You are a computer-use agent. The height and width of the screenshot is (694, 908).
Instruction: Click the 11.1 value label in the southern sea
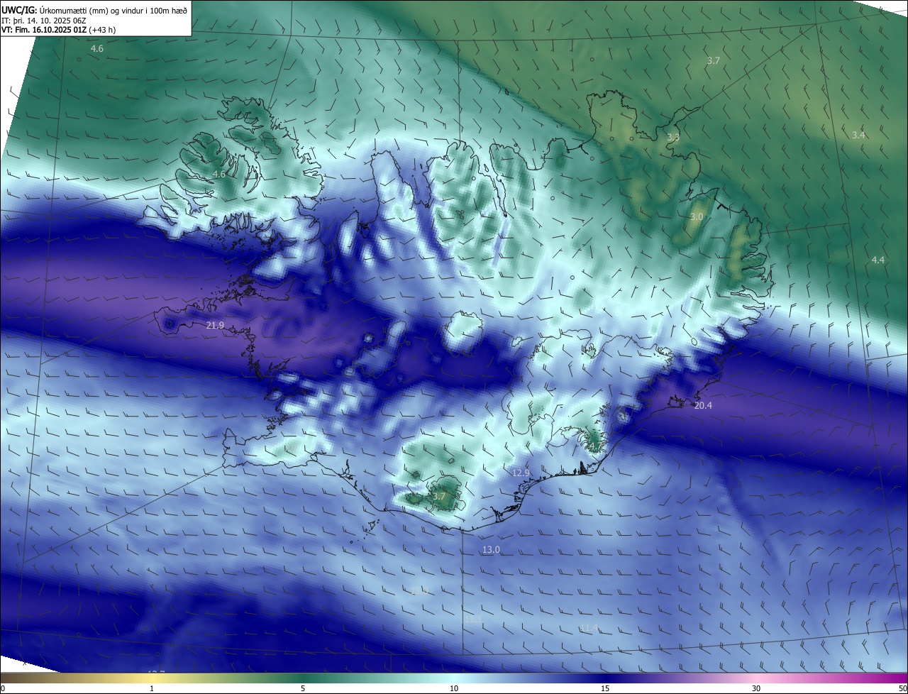474,619
